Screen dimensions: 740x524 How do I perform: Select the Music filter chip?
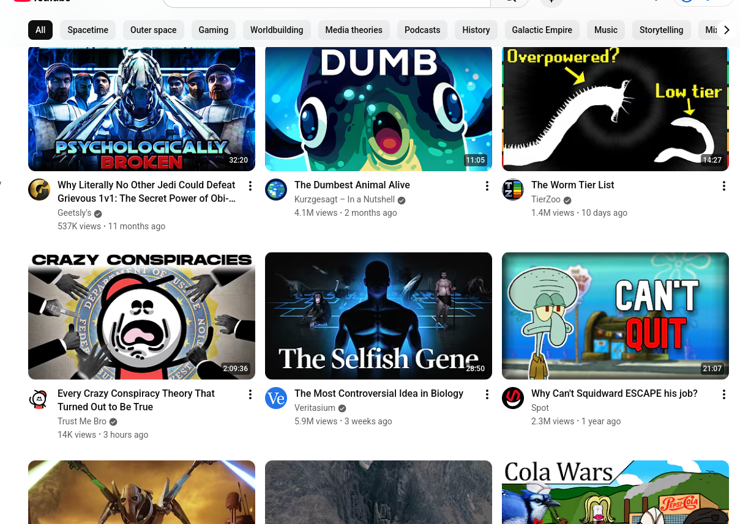tap(606, 30)
